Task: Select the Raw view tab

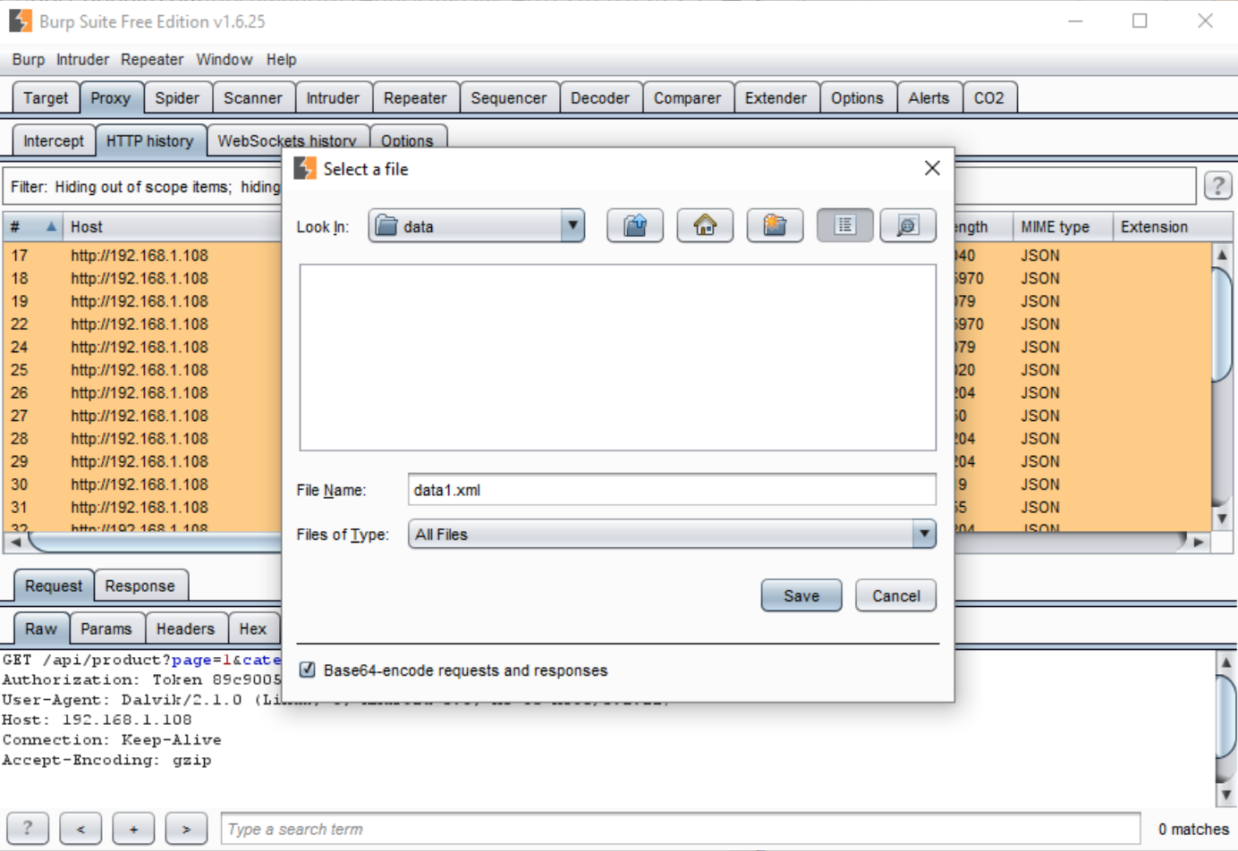Action: 41,628
